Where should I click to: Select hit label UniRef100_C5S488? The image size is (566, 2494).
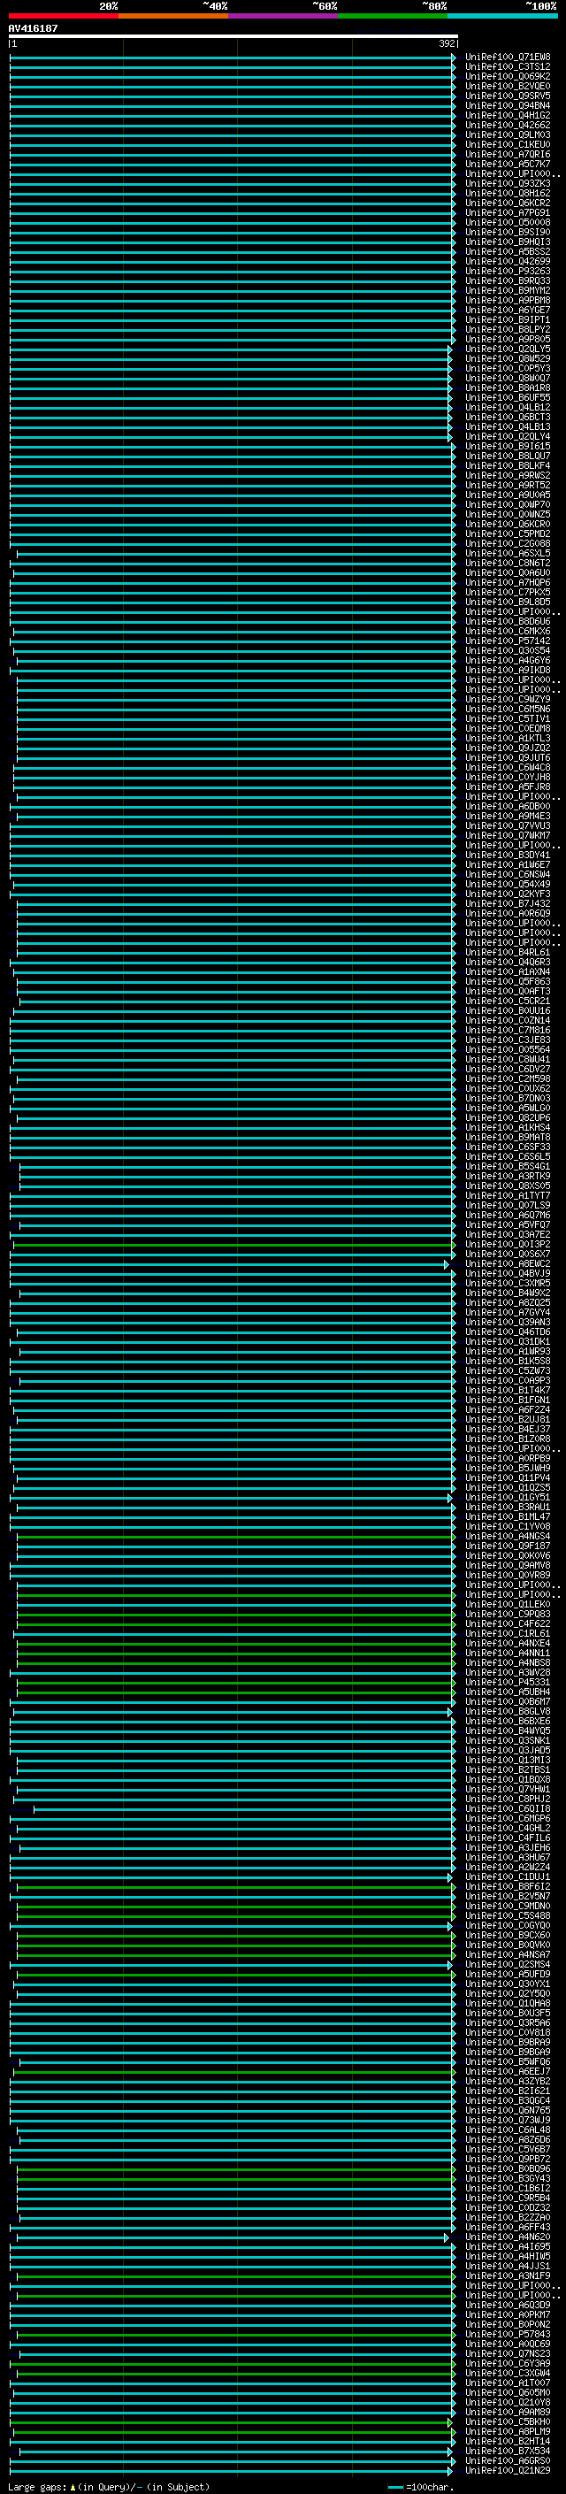508,1916
